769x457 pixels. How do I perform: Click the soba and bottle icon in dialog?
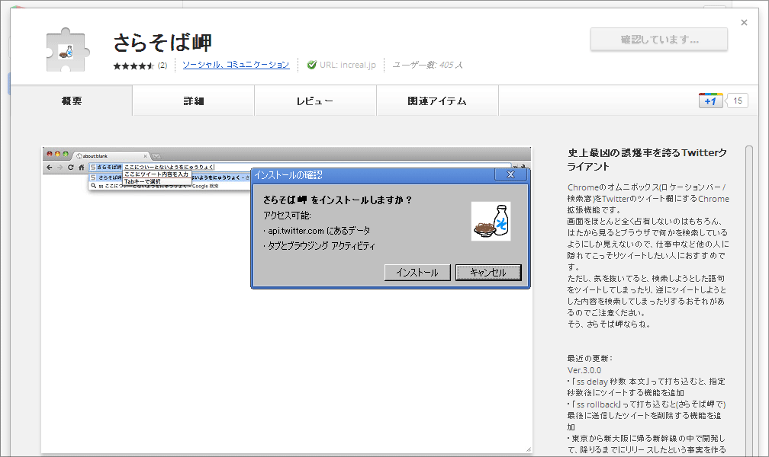coord(491,222)
